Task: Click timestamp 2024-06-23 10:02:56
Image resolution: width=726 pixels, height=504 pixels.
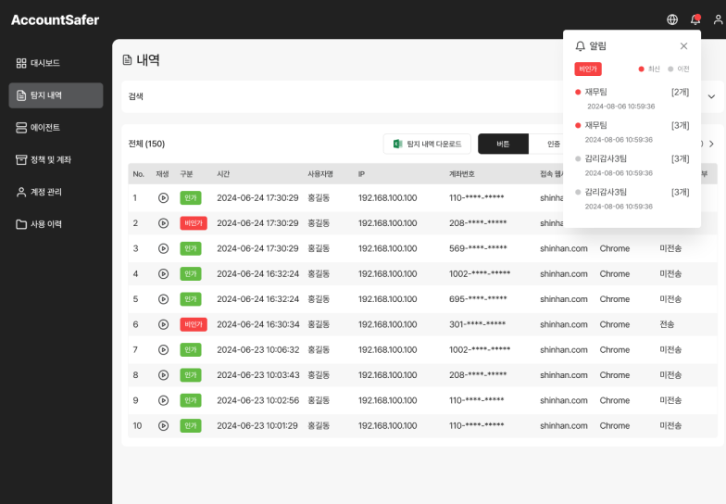Action: click(257, 400)
